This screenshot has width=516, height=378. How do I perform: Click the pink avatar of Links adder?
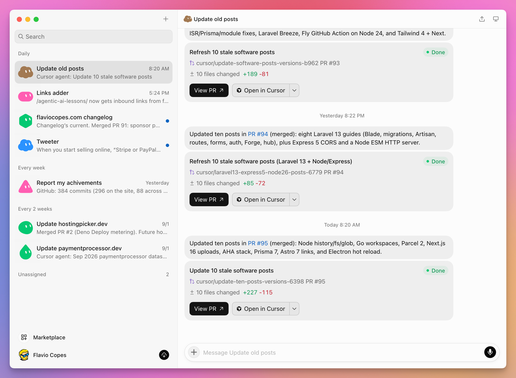click(26, 97)
